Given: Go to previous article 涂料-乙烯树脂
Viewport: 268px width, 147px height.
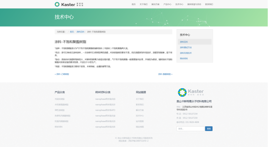Looking at the screenshot, I should click(x=62, y=74).
